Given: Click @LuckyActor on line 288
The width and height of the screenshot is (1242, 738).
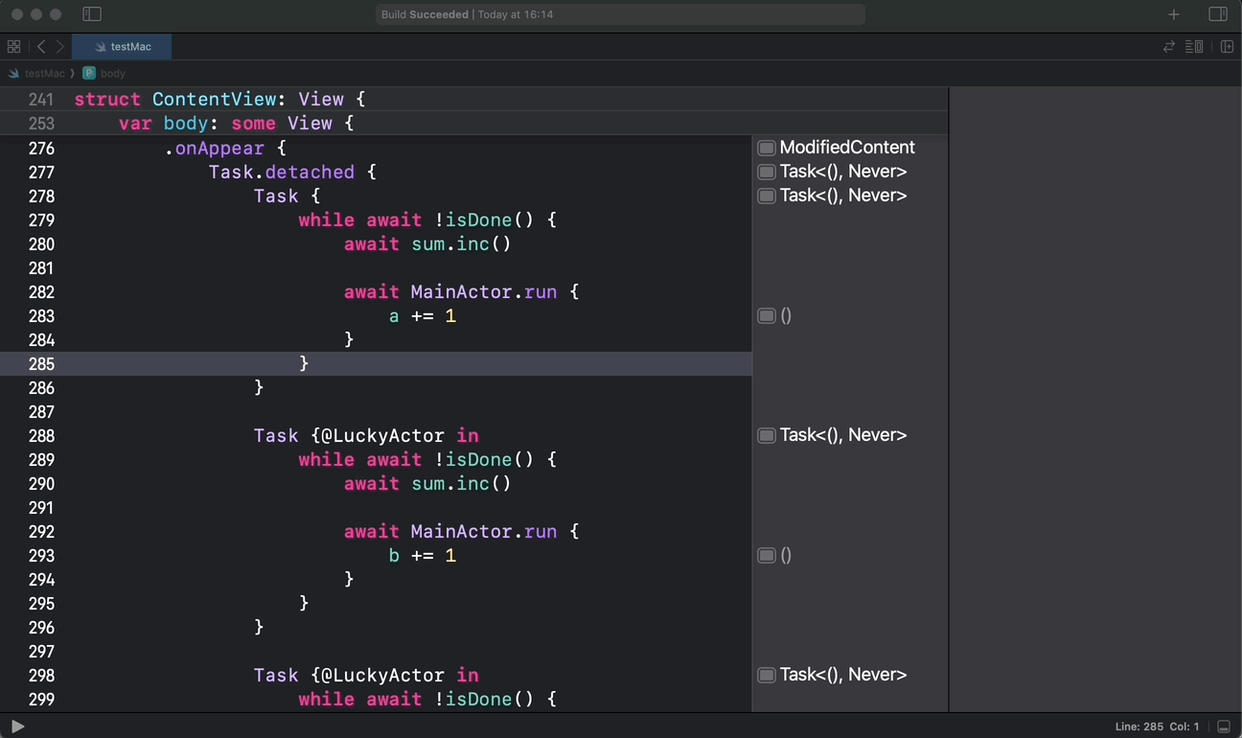Looking at the screenshot, I should click(383, 436).
